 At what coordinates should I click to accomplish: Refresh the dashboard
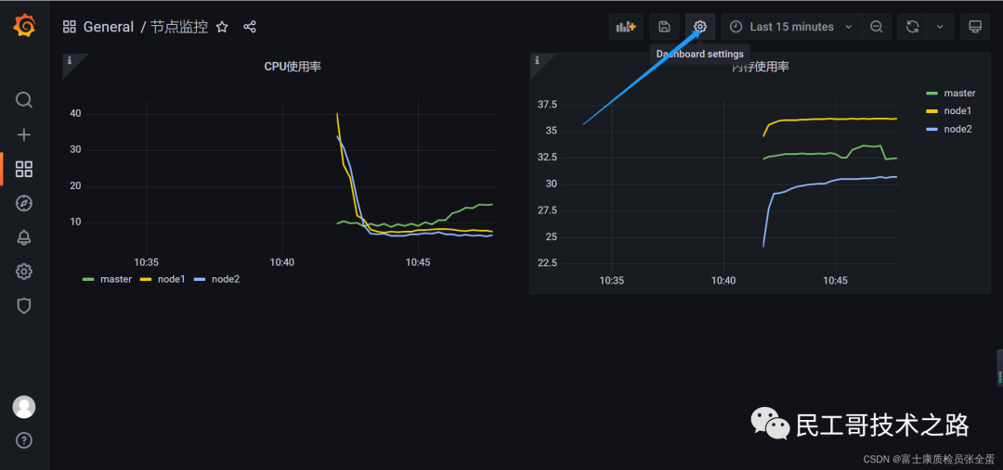tap(912, 27)
